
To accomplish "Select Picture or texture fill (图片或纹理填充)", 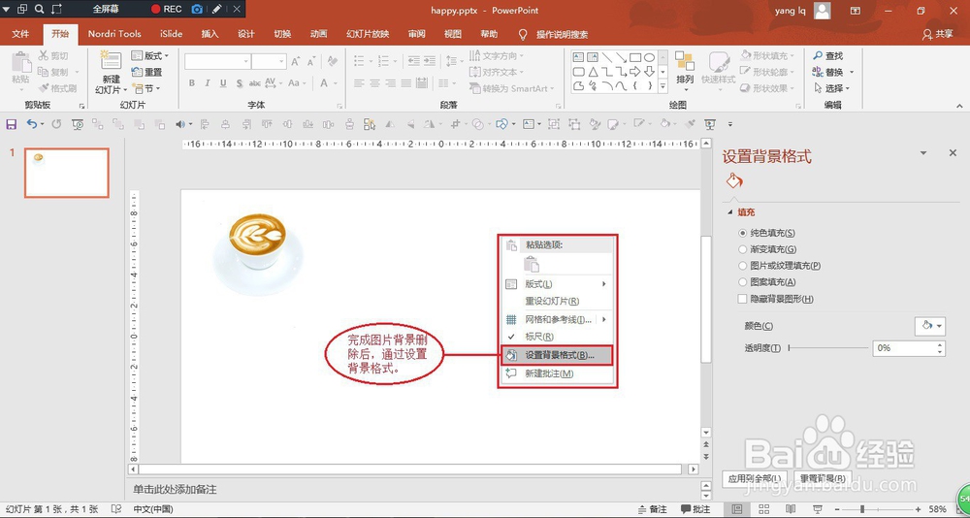I will click(743, 266).
